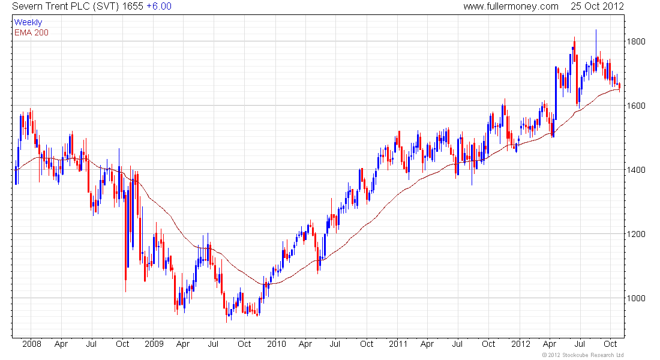Click the 1600 price axis label
The height and width of the screenshot is (360, 660).
pyautogui.click(x=635, y=106)
